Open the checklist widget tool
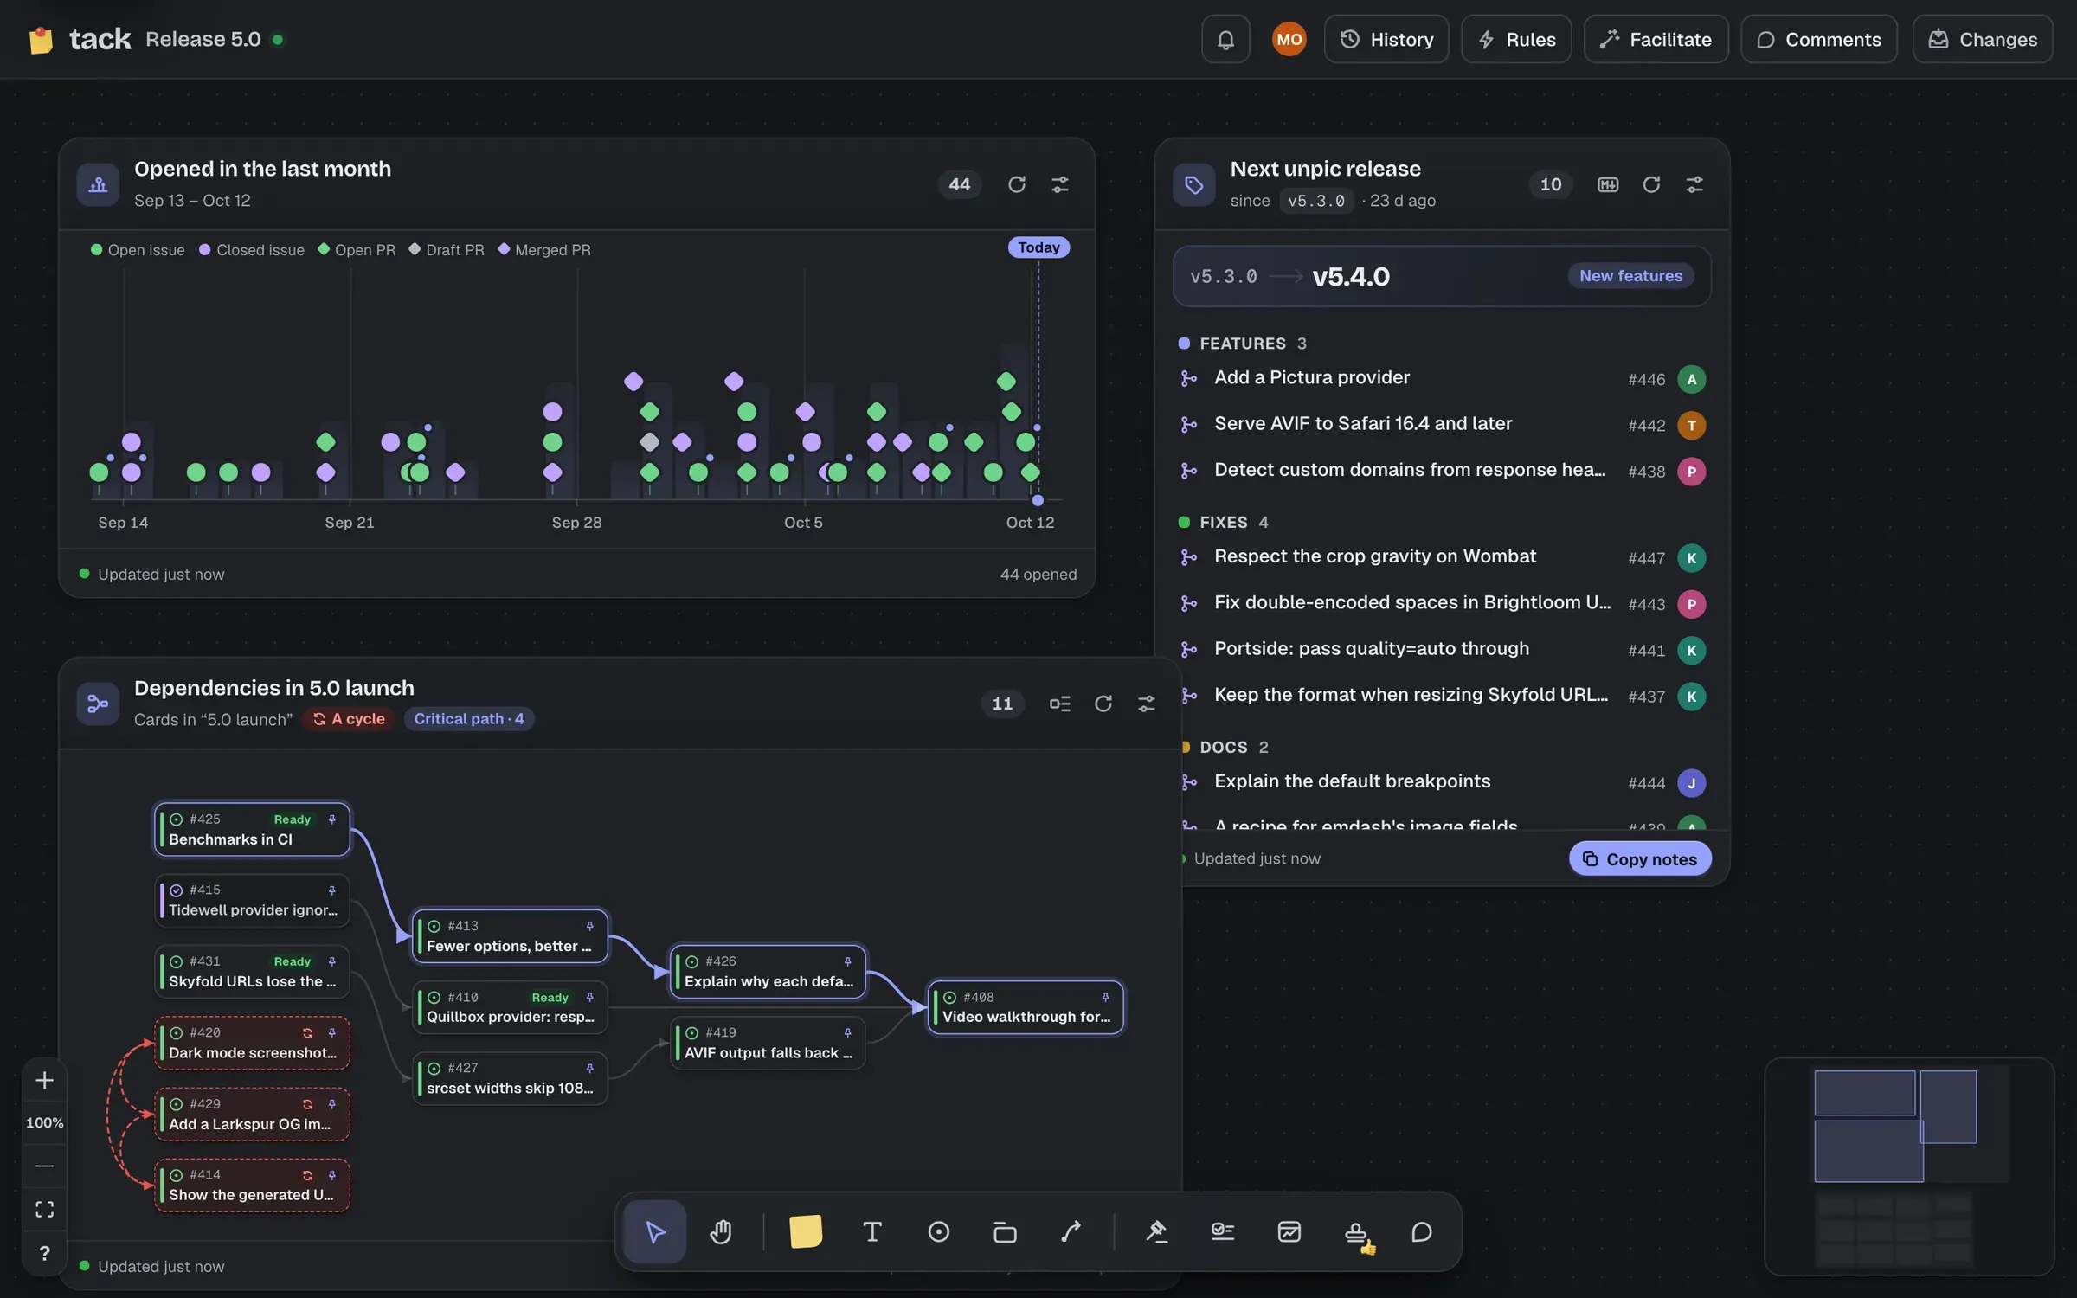 1223,1231
